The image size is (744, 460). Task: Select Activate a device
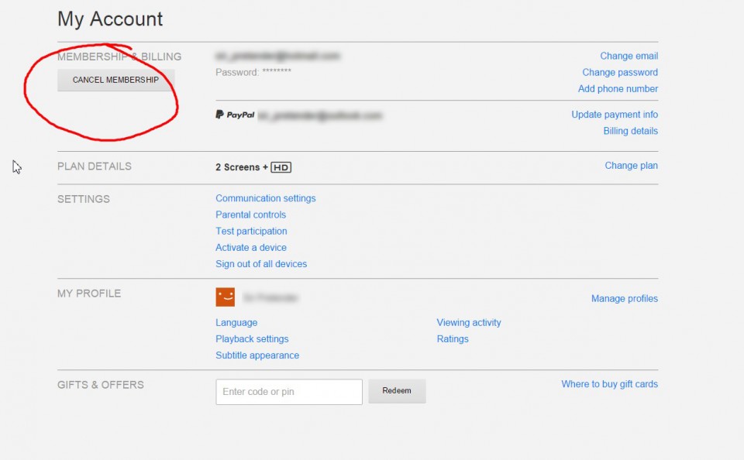[251, 247]
